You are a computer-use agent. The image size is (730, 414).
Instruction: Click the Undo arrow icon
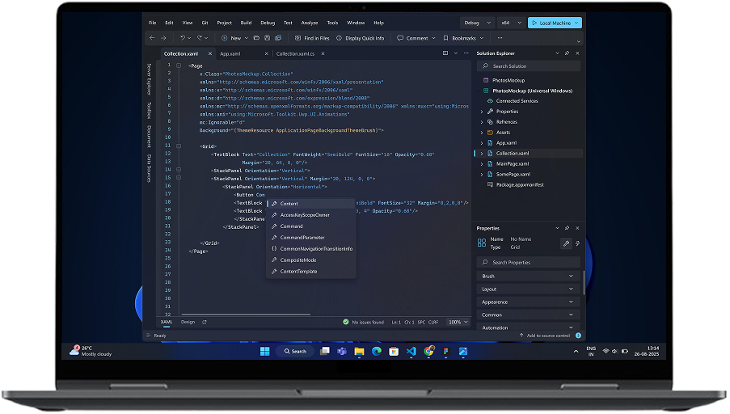click(183, 38)
